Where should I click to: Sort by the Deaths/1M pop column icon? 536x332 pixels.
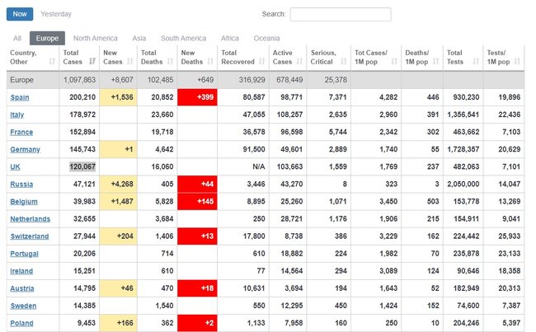436,62
